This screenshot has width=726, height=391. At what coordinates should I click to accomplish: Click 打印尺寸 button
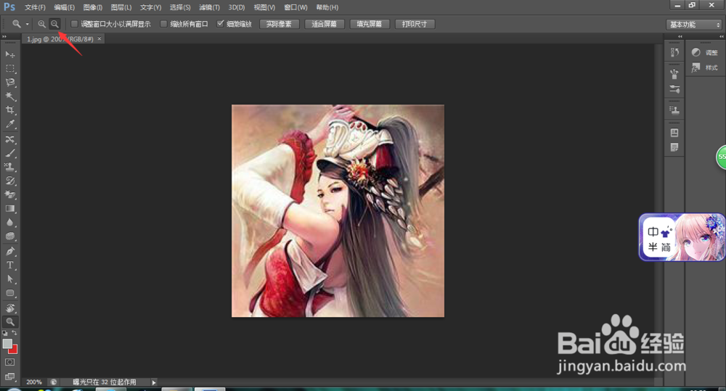(x=415, y=24)
